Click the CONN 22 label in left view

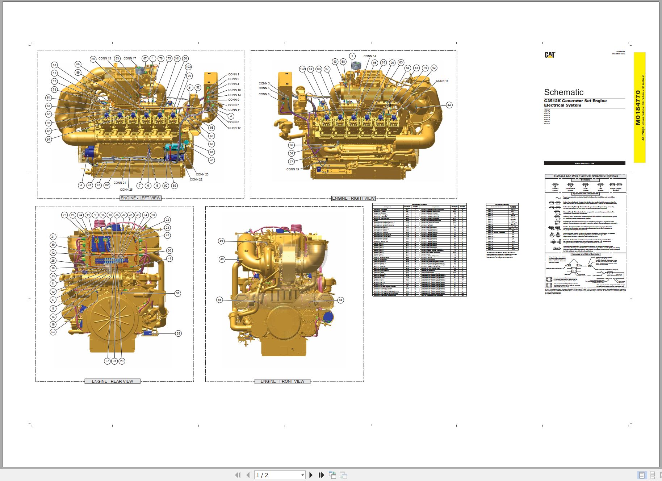pyautogui.click(x=196, y=179)
